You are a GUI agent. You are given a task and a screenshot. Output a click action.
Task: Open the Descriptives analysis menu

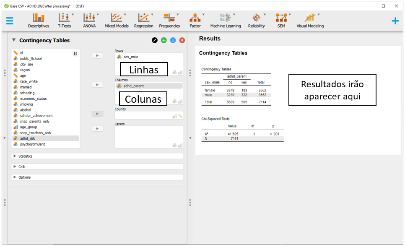(38, 20)
